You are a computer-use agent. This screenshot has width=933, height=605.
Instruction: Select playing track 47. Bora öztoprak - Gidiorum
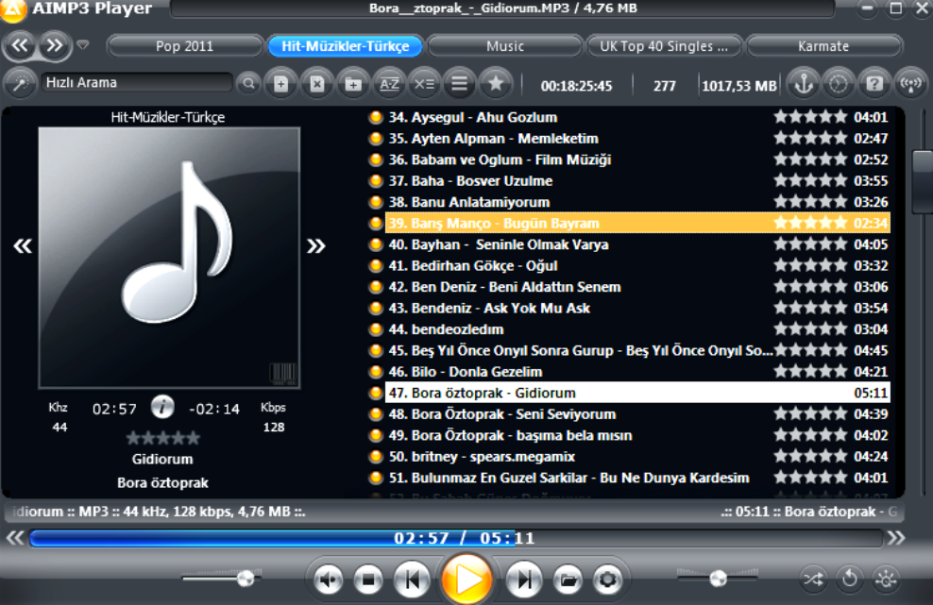pyautogui.click(x=637, y=393)
